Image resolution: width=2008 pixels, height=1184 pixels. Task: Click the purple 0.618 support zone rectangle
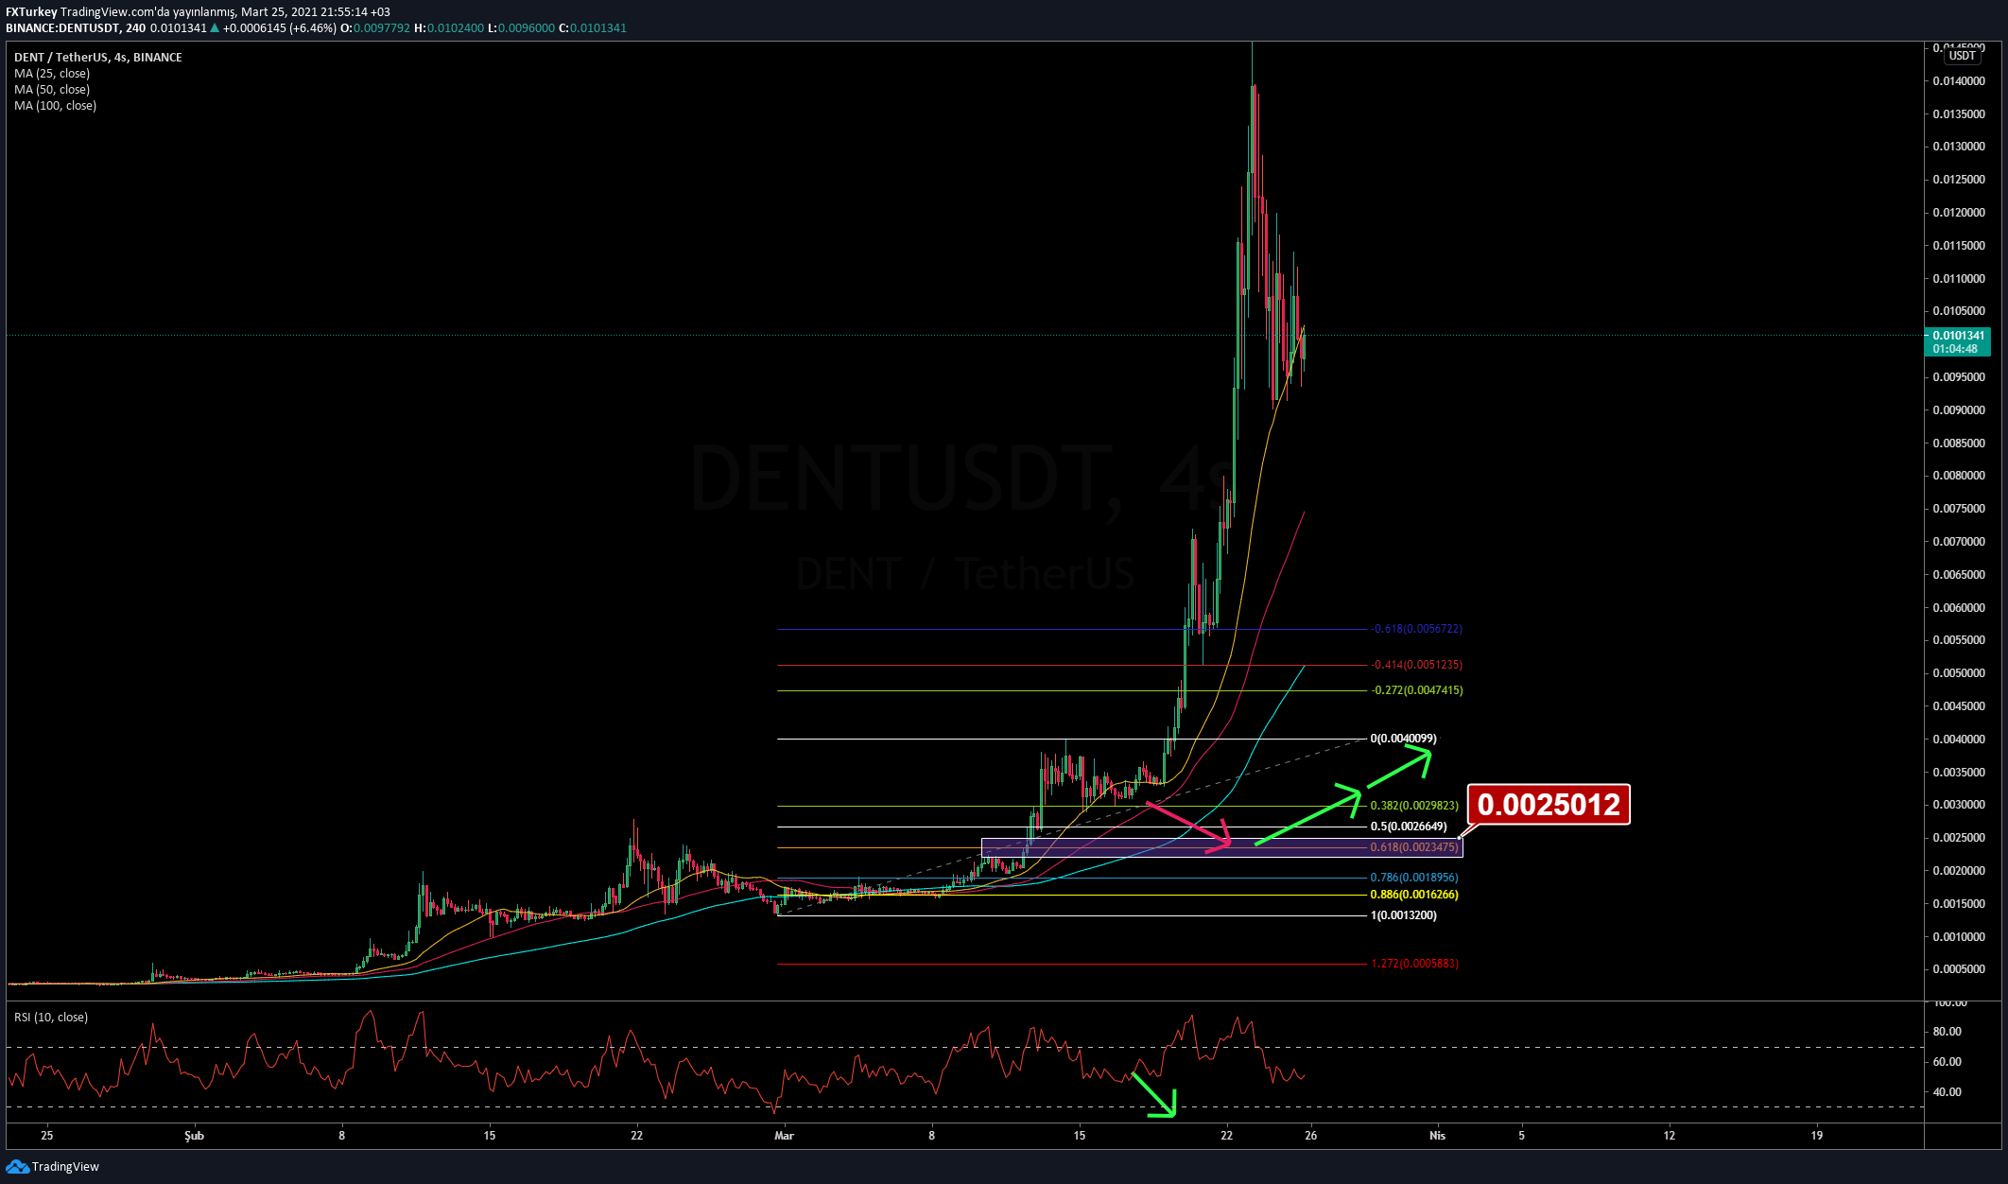[x=1222, y=848]
